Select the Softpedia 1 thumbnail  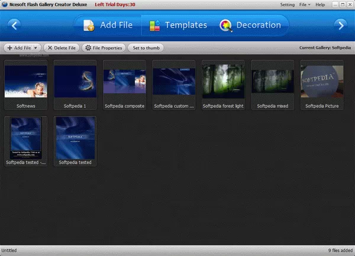75,82
